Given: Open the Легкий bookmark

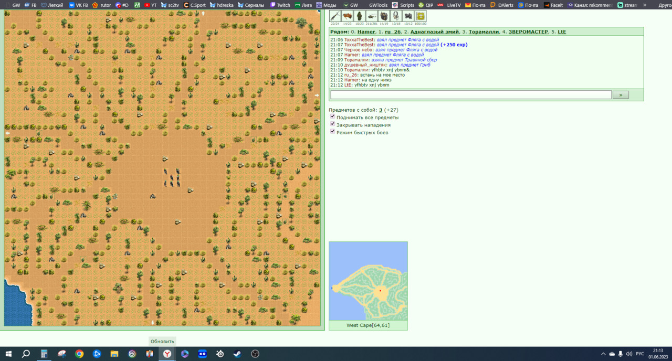Looking at the screenshot, I should tap(52, 5).
